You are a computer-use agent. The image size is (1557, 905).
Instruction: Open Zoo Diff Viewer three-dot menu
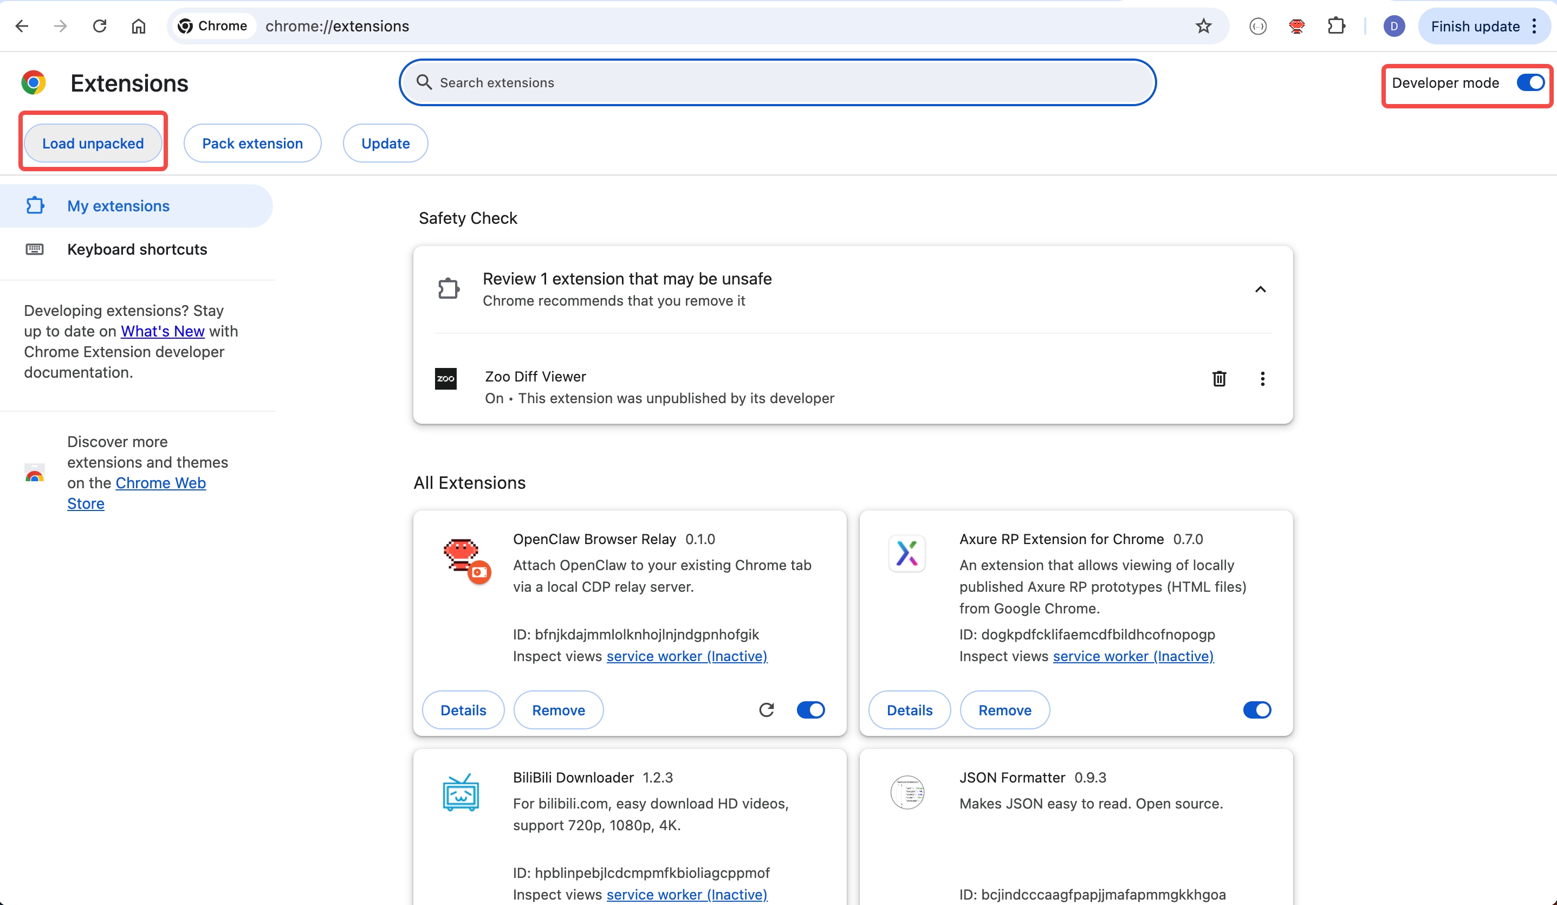point(1262,378)
